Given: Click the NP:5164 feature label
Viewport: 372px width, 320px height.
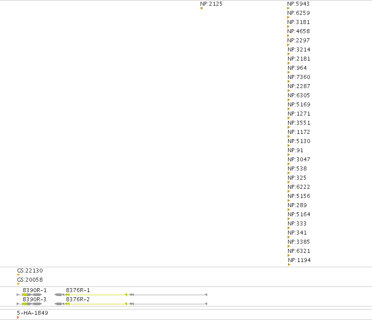Looking at the screenshot, I should pyautogui.click(x=299, y=214).
